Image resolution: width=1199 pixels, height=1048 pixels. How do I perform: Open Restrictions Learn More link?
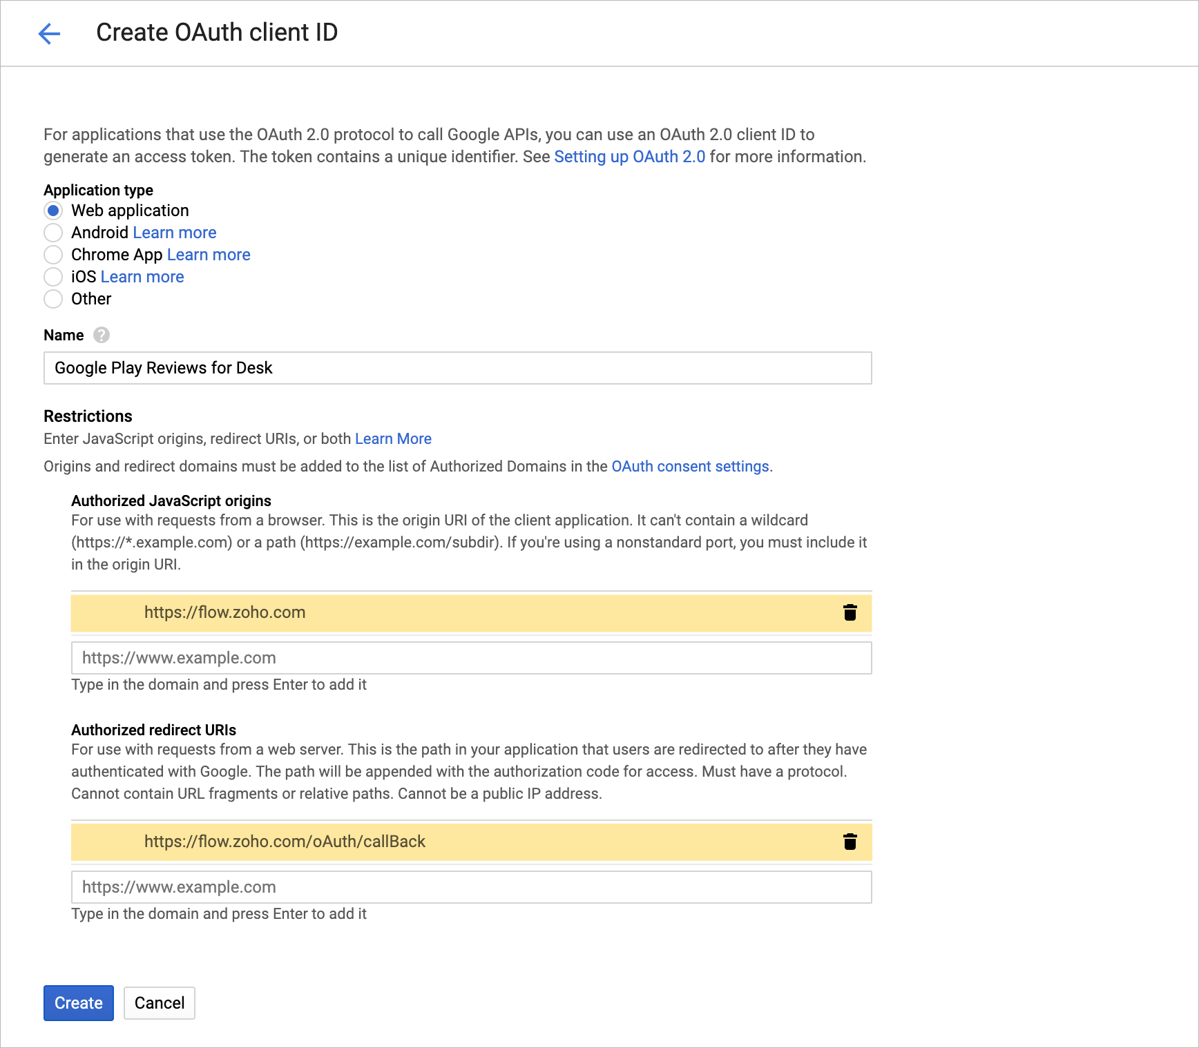coord(393,439)
